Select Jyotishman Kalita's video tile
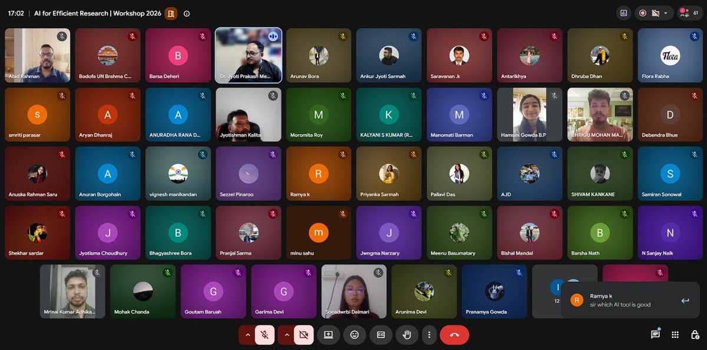This screenshot has width=707, height=350. point(248,114)
